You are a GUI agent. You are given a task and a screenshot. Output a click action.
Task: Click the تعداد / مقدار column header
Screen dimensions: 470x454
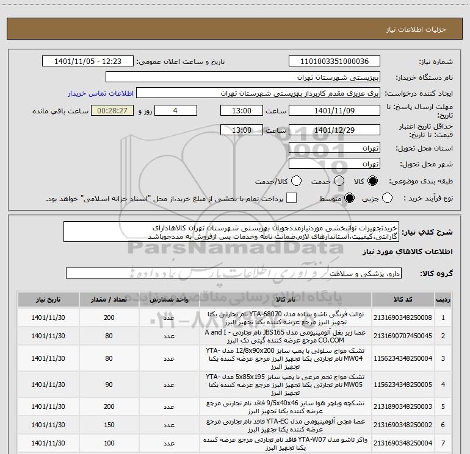tap(109, 300)
